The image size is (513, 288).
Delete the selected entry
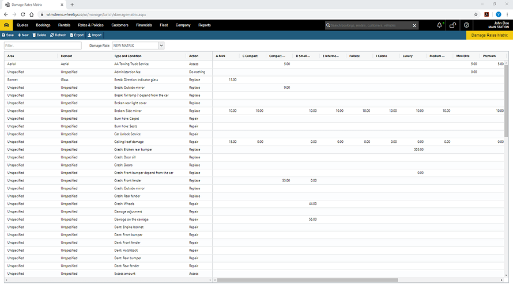[39, 35]
